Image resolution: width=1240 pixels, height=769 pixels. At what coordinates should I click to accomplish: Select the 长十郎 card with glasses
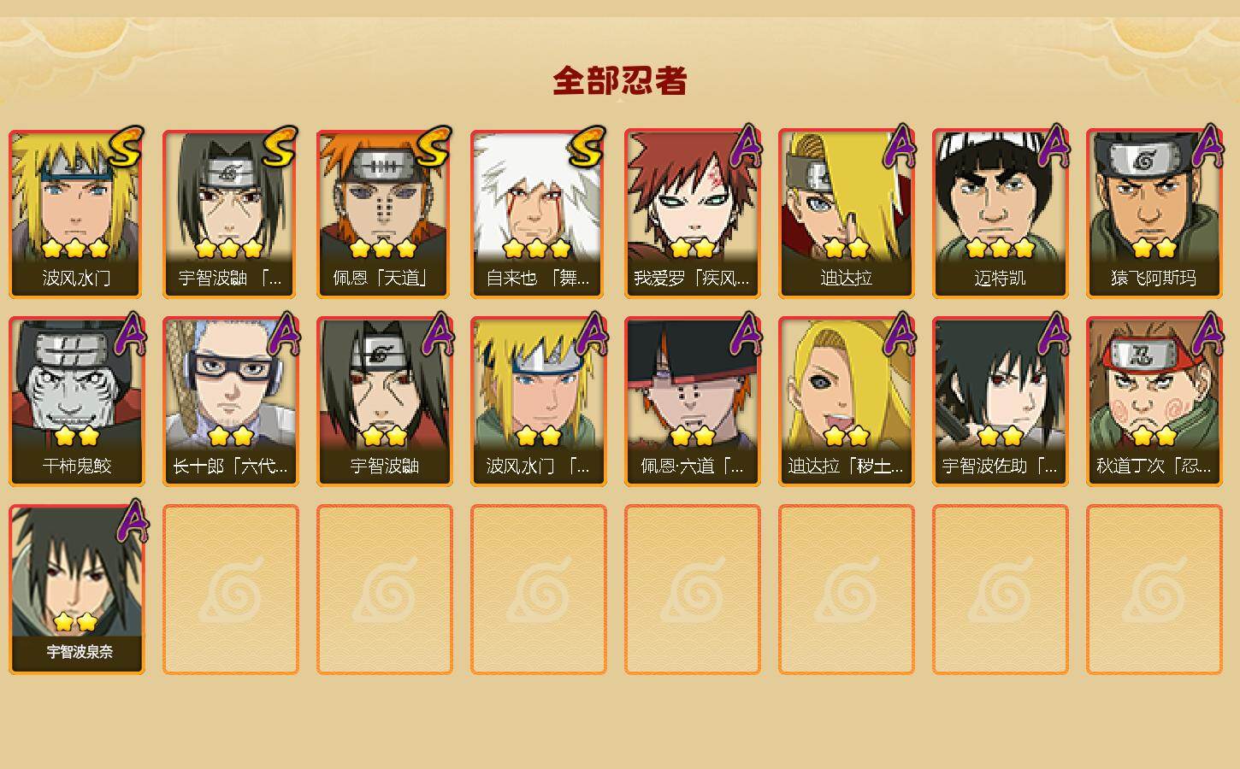pos(231,402)
